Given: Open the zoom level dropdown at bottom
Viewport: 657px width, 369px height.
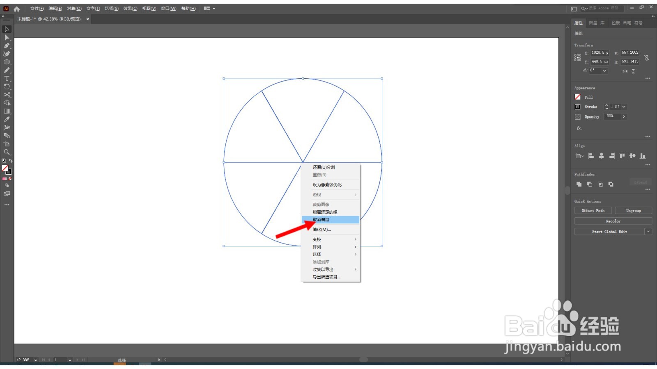Looking at the screenshot, I should click(36, 360).
